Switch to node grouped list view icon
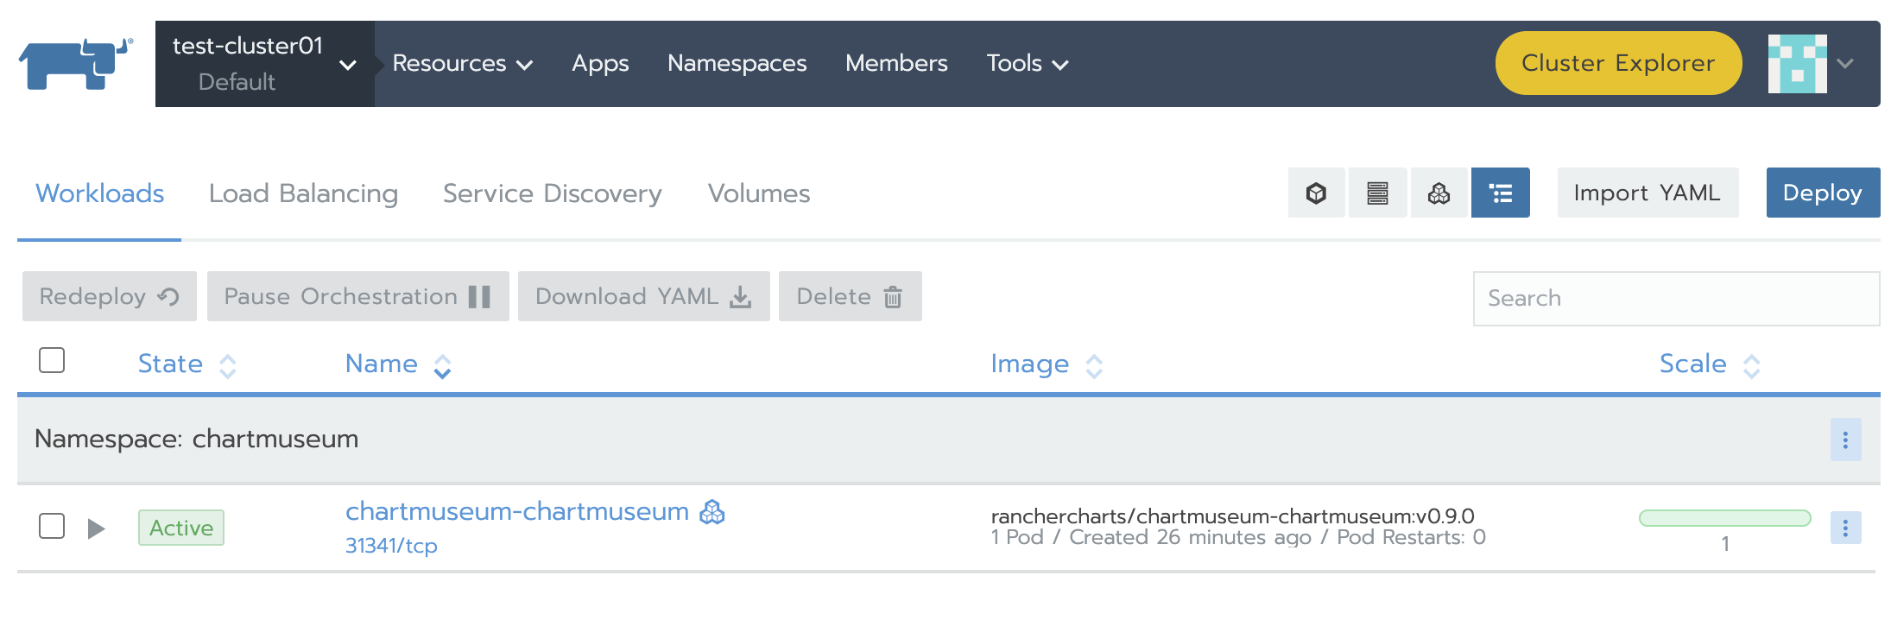This screenshot has height=620, width=1891. point(1377,193)
